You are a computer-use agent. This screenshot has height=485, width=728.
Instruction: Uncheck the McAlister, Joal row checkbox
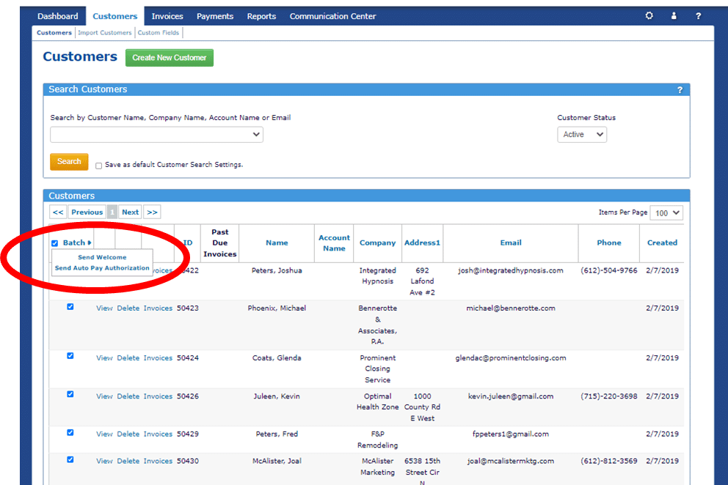[70, 460]
